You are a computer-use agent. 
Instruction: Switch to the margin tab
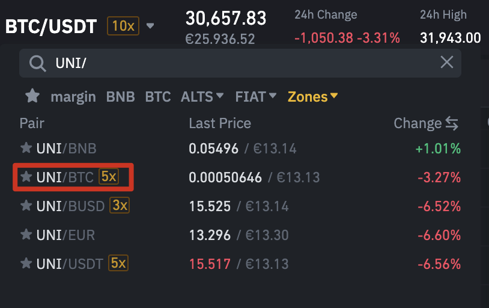click(73, 96)
